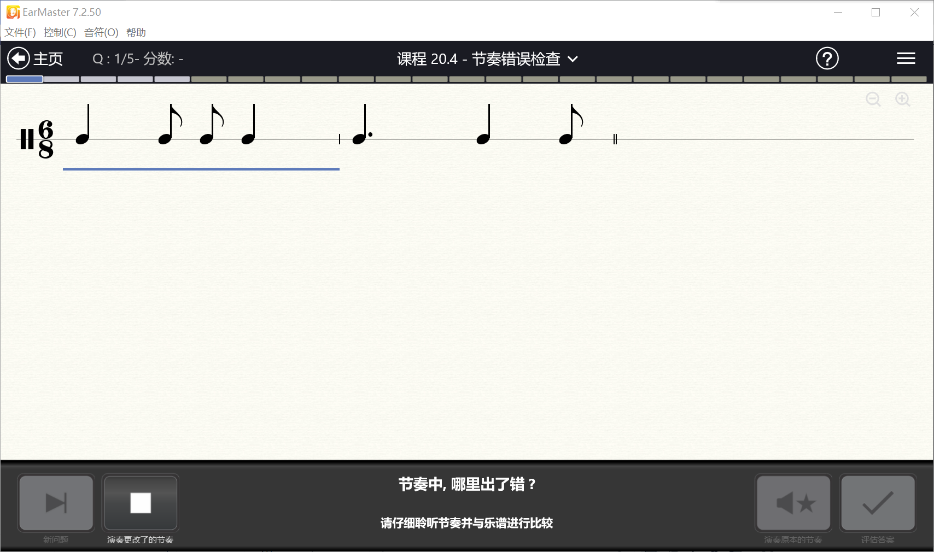Open the 帮助 menu

pos(136,32)
